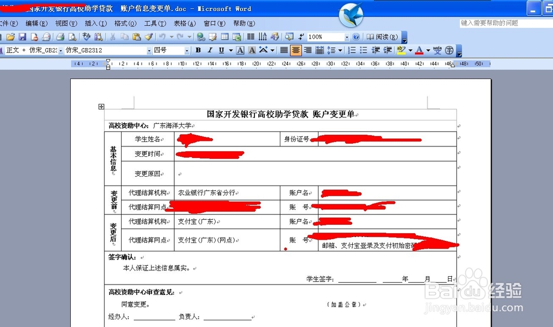Toggle Show/Hide formatting marks icon
The width and height of the screenshot is (553, 327).
pyautogui.click(x=301, y=36)
